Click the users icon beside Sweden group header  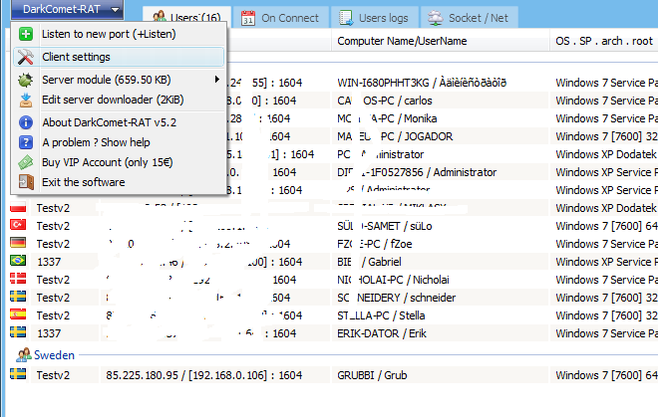[24, 355]
